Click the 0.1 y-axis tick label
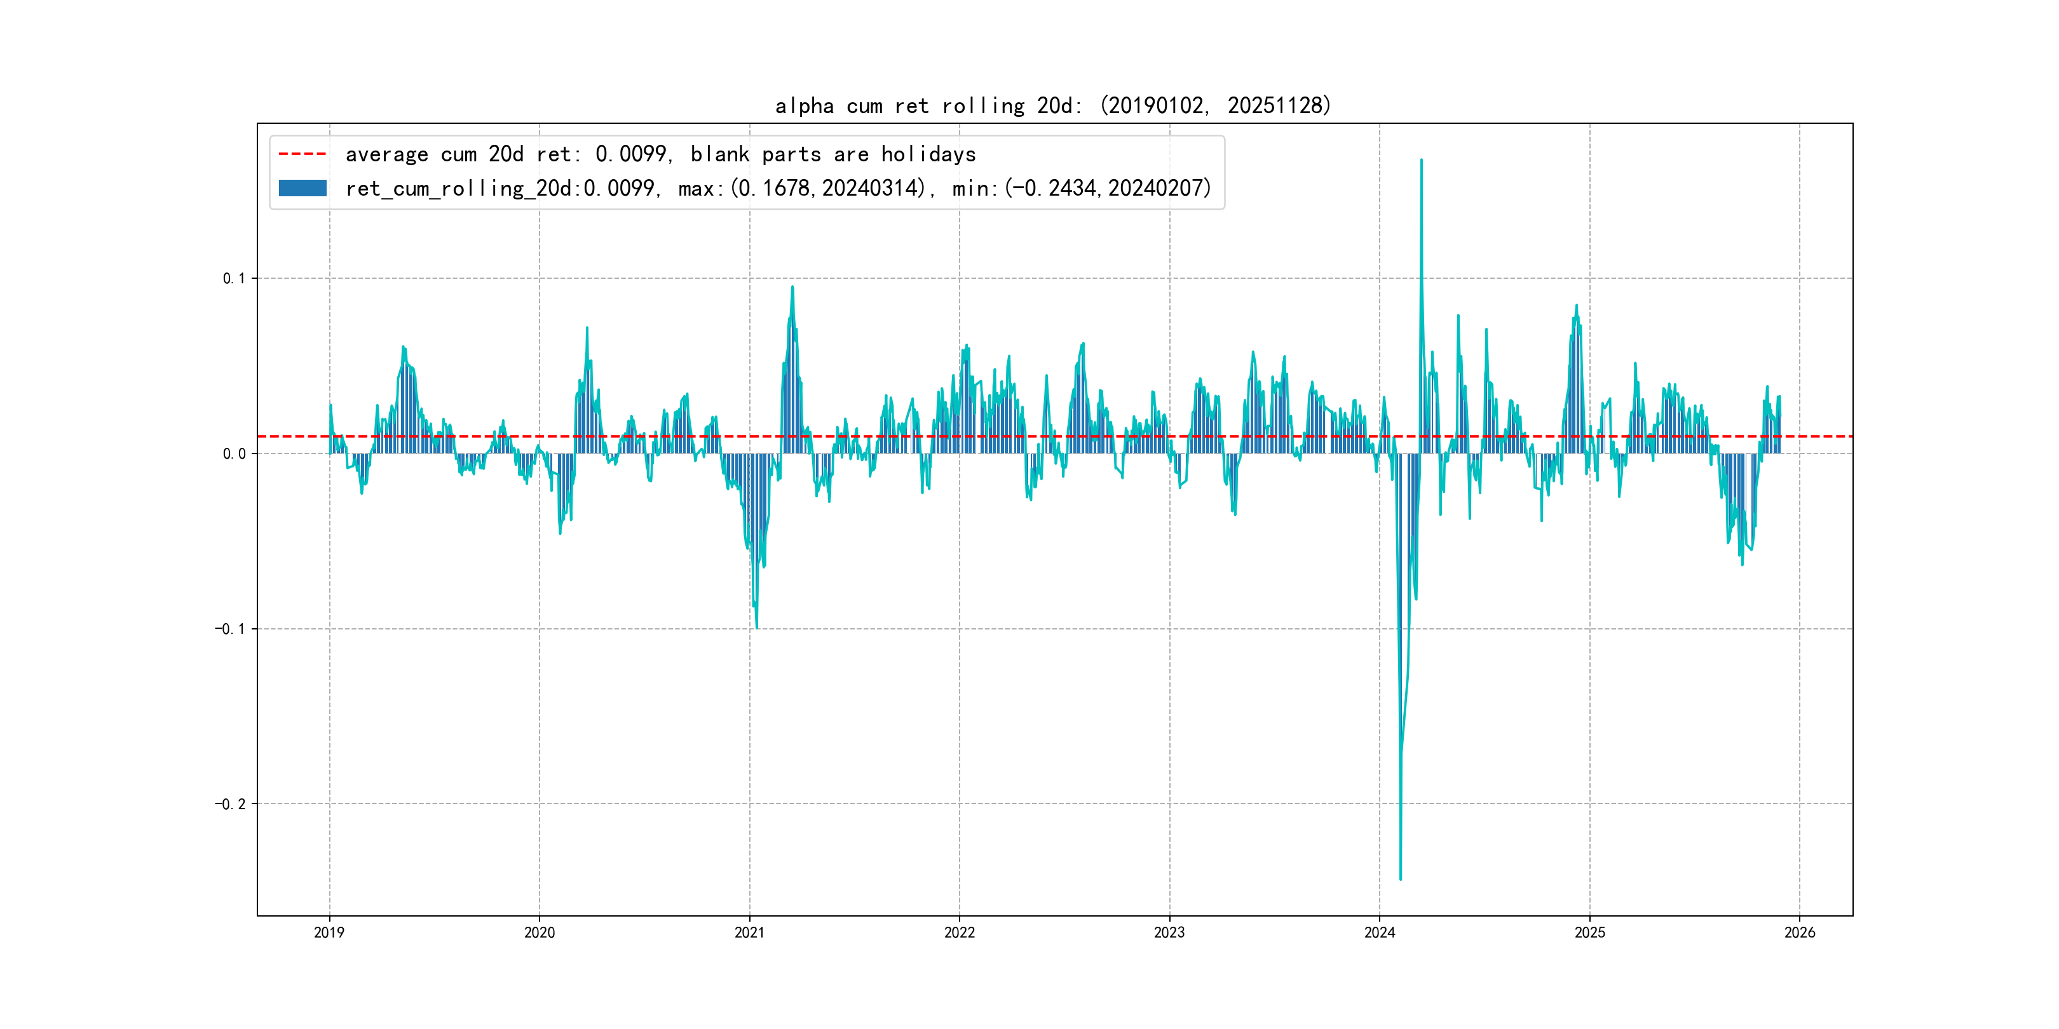Screen dimensions: 2059x1029 click(x=233, y=278)
